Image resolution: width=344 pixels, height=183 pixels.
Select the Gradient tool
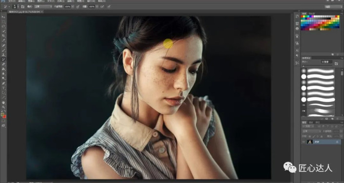tap(3, 69)
